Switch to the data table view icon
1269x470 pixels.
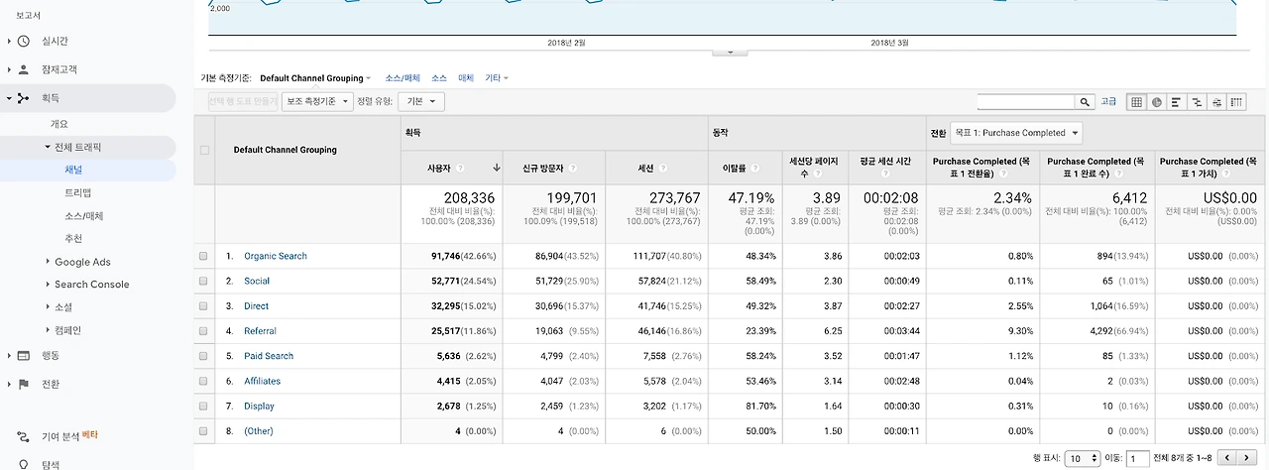pyautogui.click(x=1136, y=101)
